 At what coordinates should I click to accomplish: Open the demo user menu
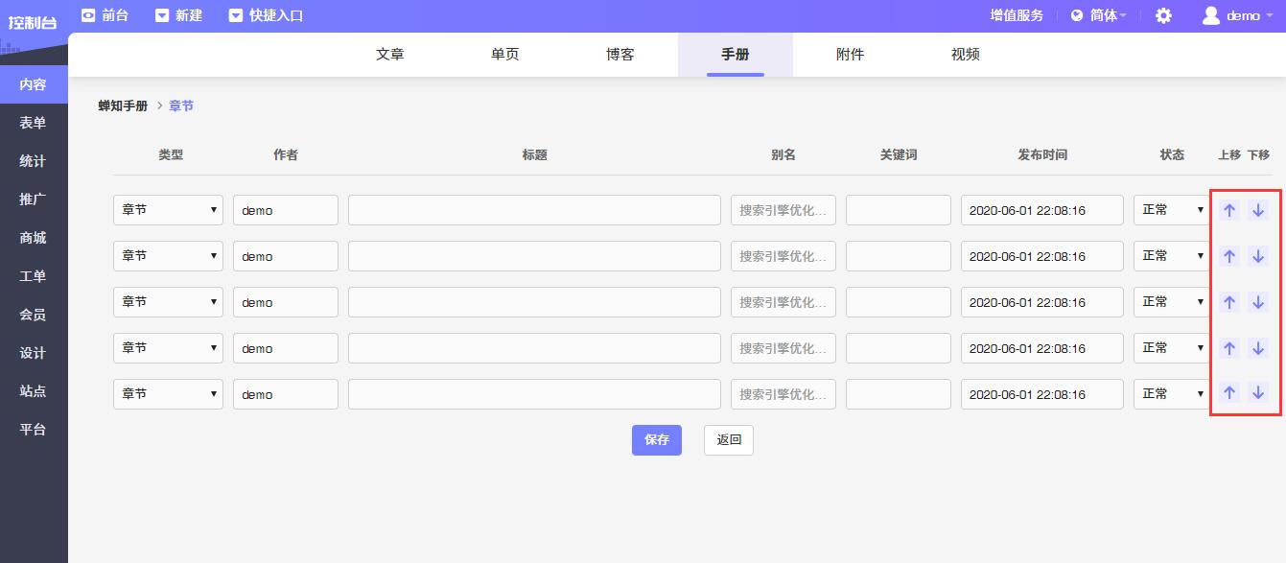pos(1232,15)
